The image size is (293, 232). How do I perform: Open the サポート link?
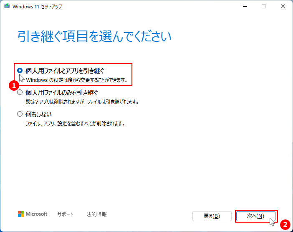(66, 214)
